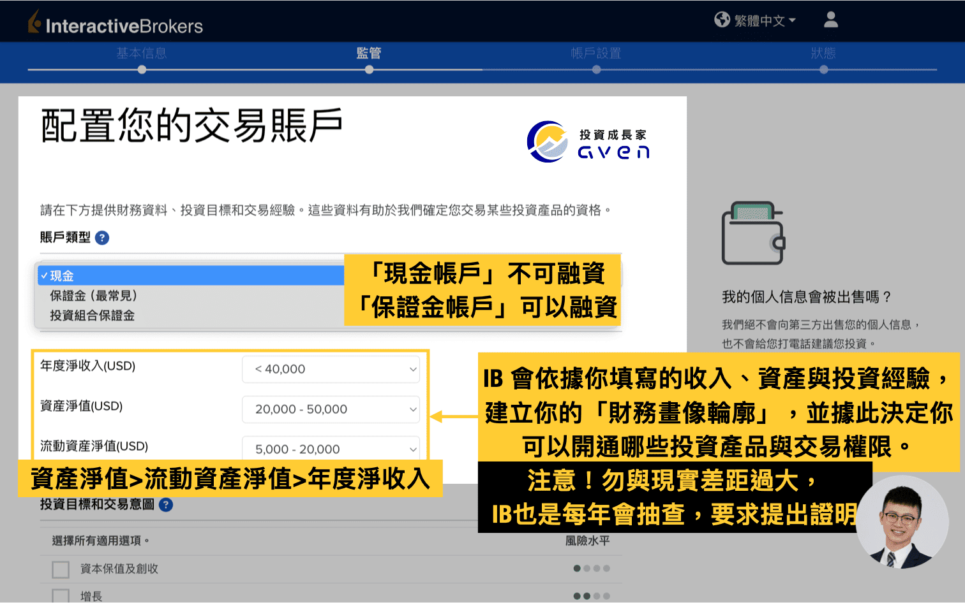
Task: Check the 增長 checkbox
Action: [x=60, y=596]
